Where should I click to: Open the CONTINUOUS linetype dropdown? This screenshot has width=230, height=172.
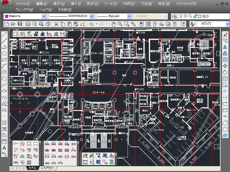(x=92, y=16)
